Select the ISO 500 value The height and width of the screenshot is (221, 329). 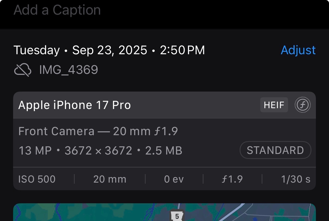pos(37,179)
